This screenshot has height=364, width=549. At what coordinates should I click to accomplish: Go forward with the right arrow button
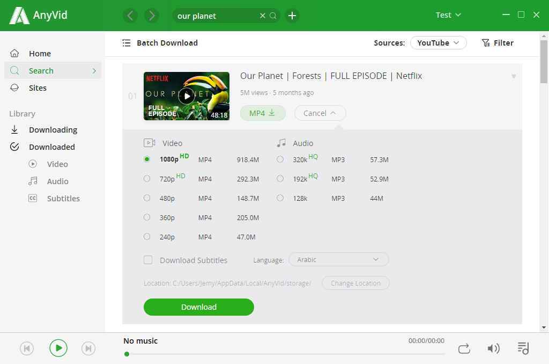[x=152, y=16]
